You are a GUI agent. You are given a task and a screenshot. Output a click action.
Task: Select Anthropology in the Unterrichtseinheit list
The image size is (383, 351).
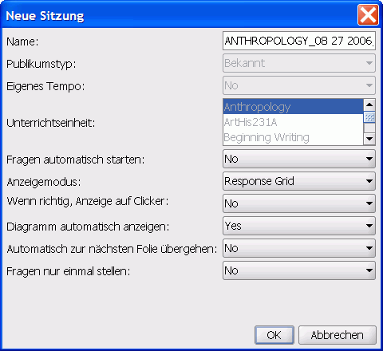coord(293,107)
